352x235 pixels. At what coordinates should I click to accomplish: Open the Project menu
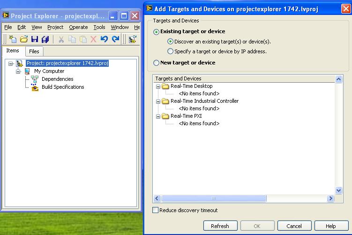click(x=55, y=27)
